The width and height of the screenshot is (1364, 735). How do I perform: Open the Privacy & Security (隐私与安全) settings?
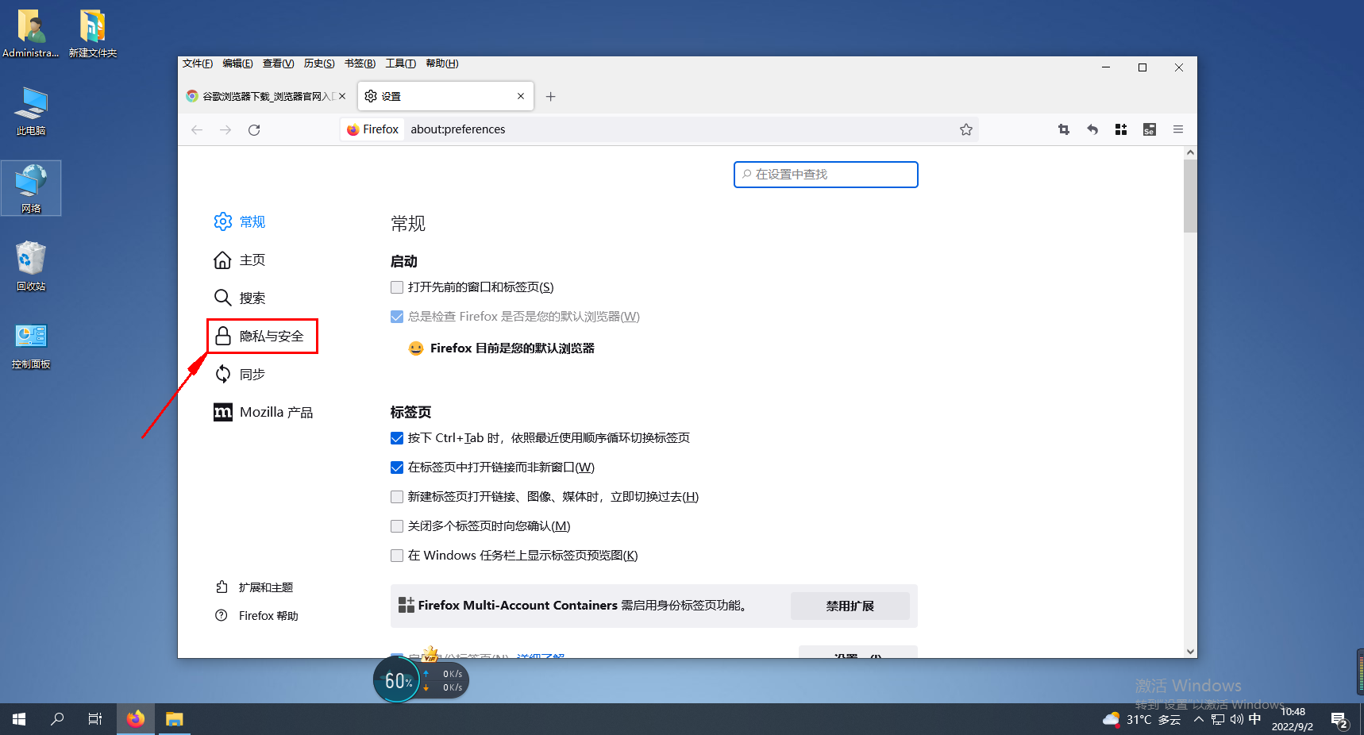262,336
